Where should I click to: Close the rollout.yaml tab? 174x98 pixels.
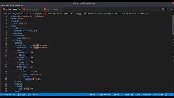tap(19, 9)
